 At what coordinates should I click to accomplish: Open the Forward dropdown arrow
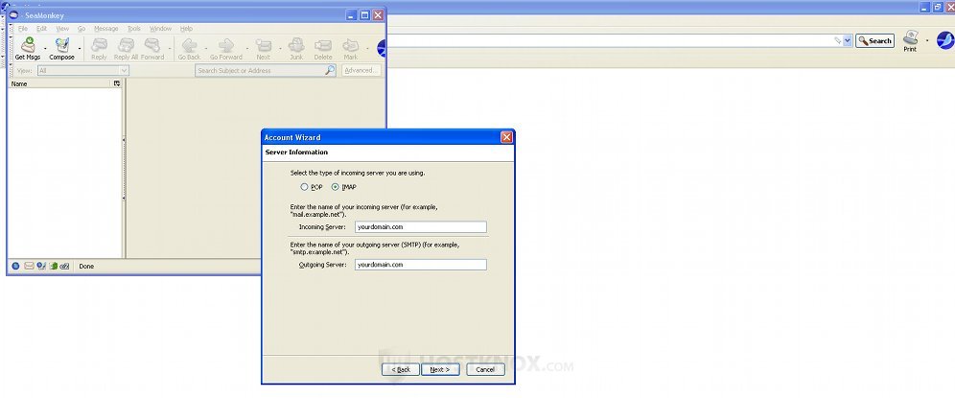(170, 48)
